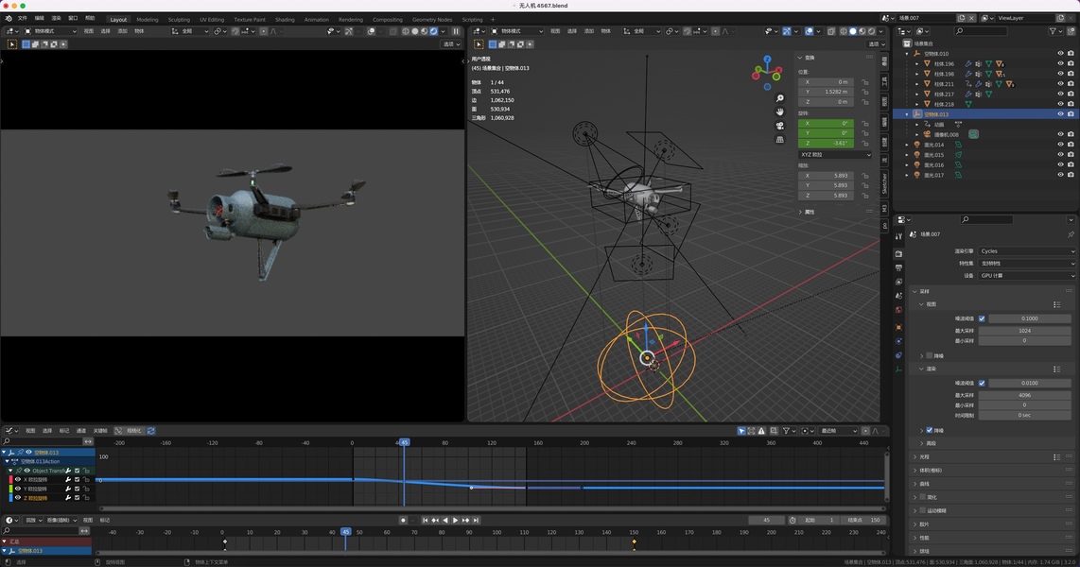Viewport: 1080px width, 567px height.
Task: Open Object Constraints properties tab icon
Action: coord(898,355)
